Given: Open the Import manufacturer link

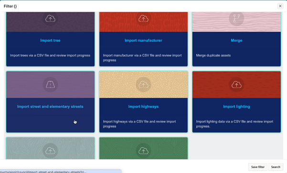Looking at the screenshot, I should click(143, 41).
